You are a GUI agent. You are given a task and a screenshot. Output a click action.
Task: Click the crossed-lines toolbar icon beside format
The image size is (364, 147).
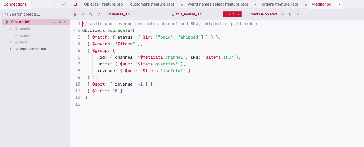click(91, 14)
